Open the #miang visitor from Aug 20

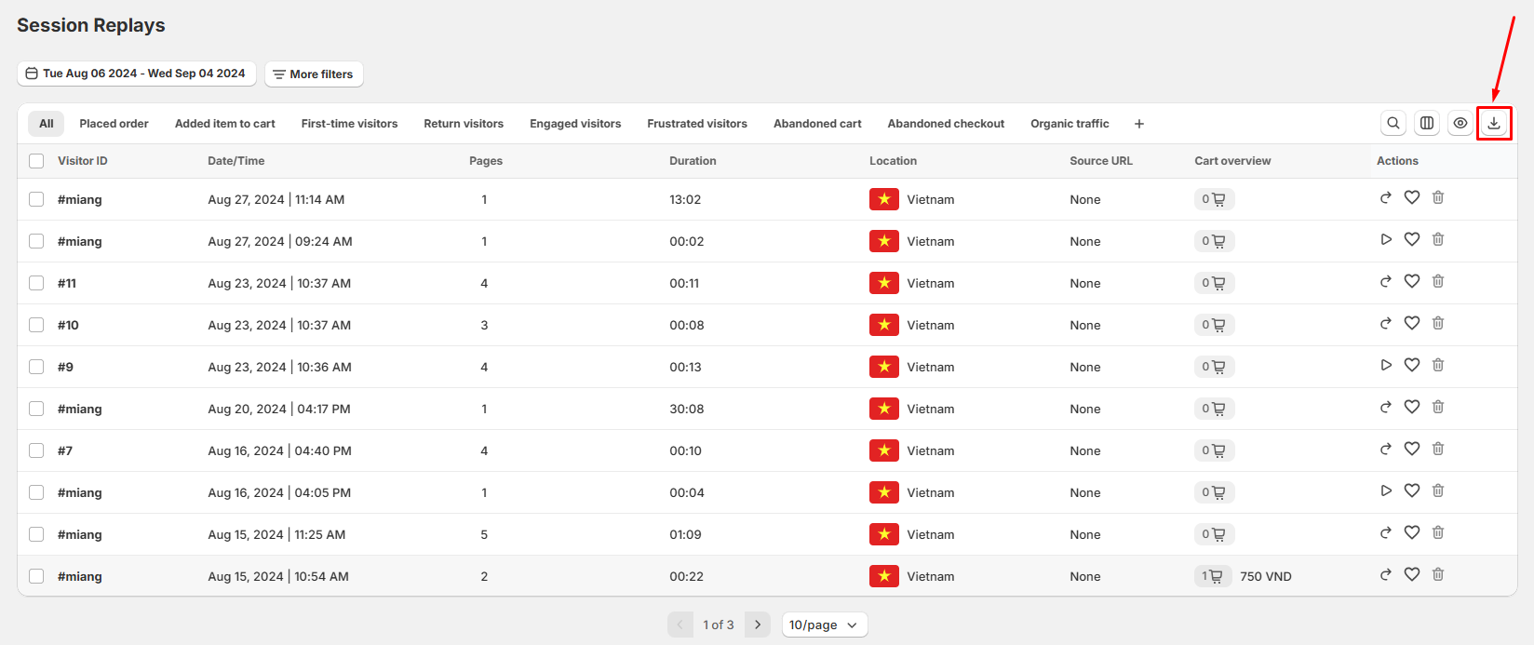click(80, 409)
